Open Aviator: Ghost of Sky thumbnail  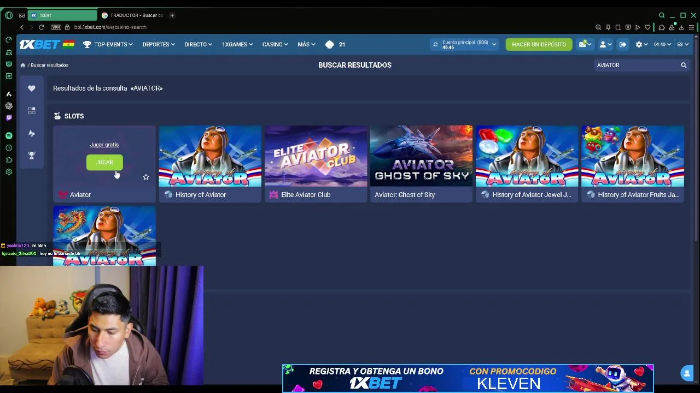(421, 156)
